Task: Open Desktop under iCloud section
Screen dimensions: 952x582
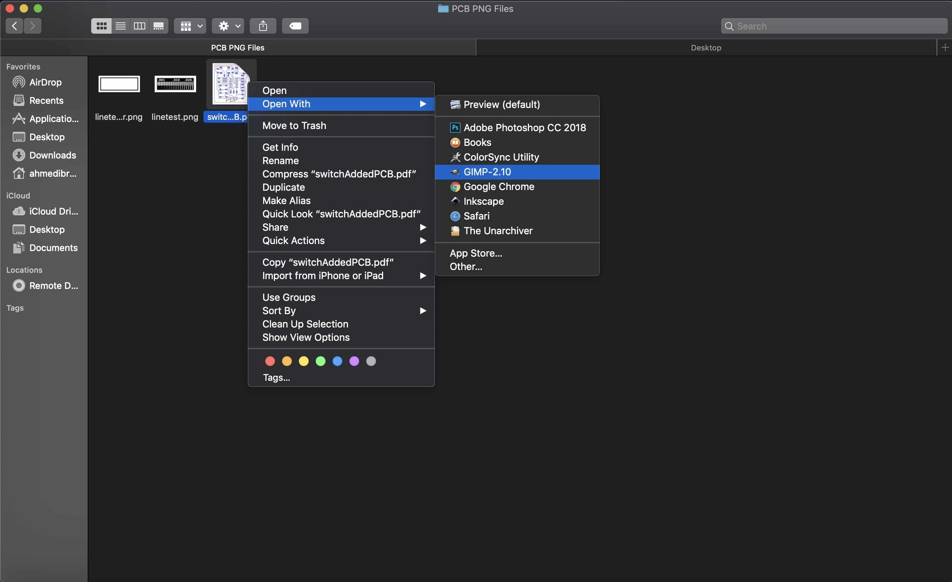Action: point(44,229)
